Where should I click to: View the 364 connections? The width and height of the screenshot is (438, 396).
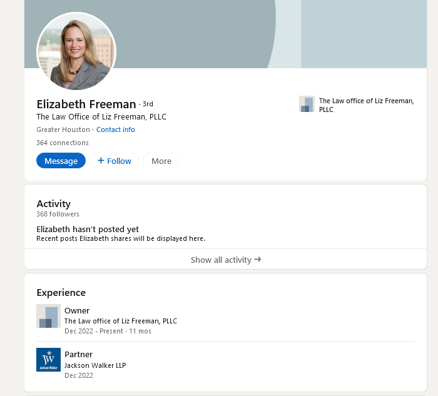63,143
